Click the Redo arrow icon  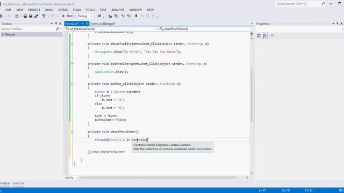[53, 16]
